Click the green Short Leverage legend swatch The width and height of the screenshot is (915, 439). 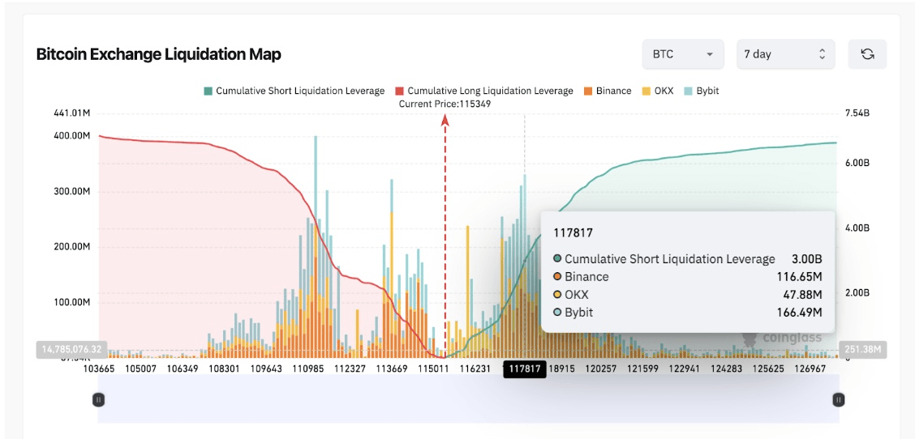(x=208, y=91)
